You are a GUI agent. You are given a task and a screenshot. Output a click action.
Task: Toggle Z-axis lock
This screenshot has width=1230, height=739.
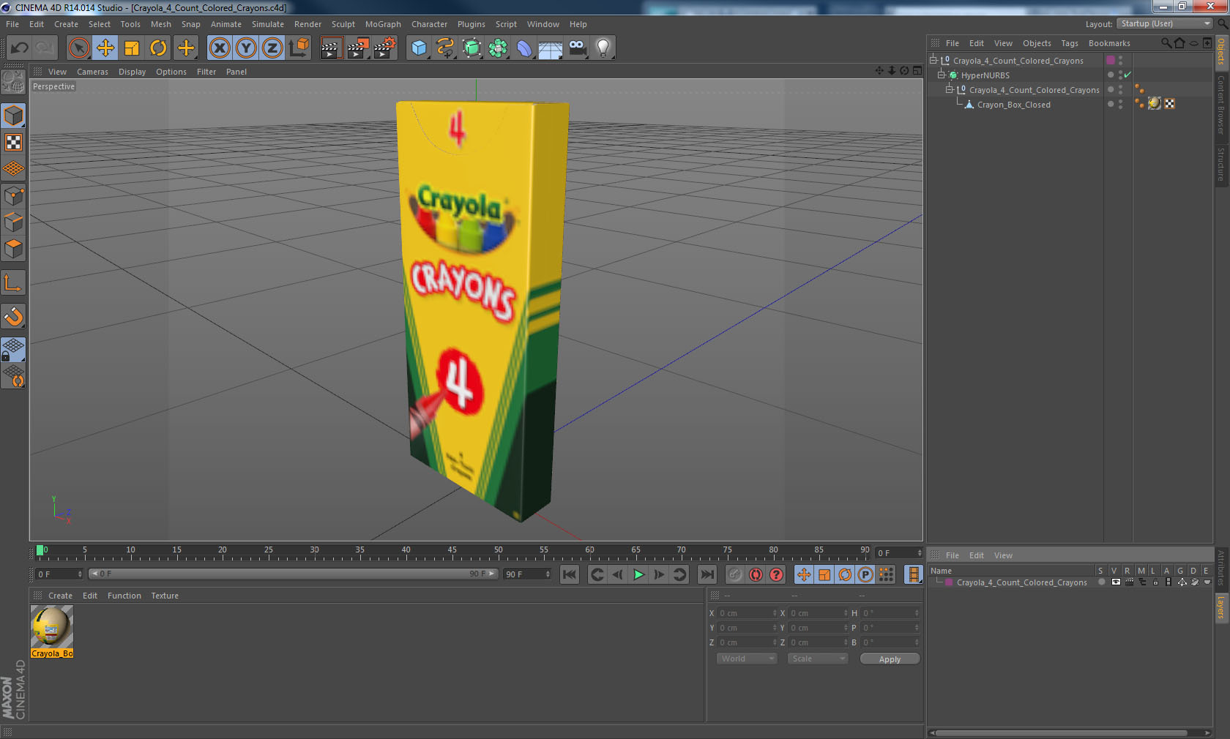coord(272,48)
